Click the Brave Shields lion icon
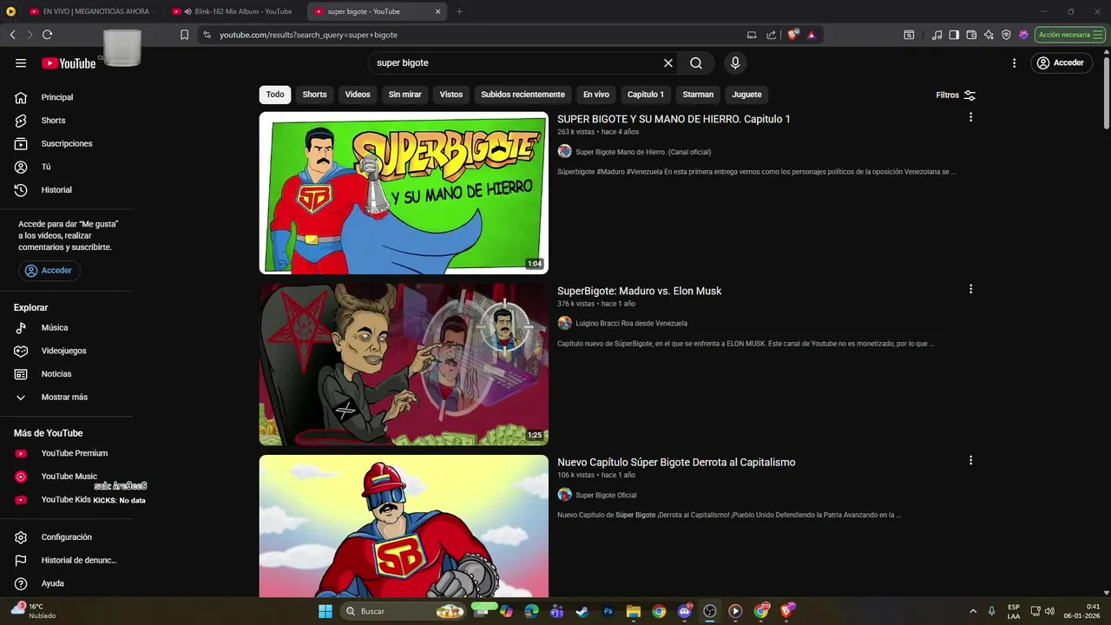Image resolution: width=1111 pixels, height=625 pixels. 792,35
